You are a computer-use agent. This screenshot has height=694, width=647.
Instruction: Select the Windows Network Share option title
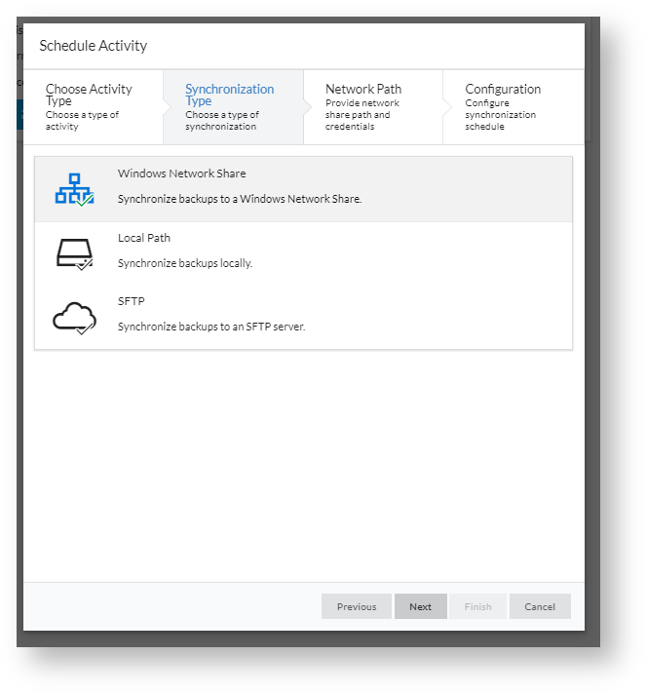pos(181,173)
